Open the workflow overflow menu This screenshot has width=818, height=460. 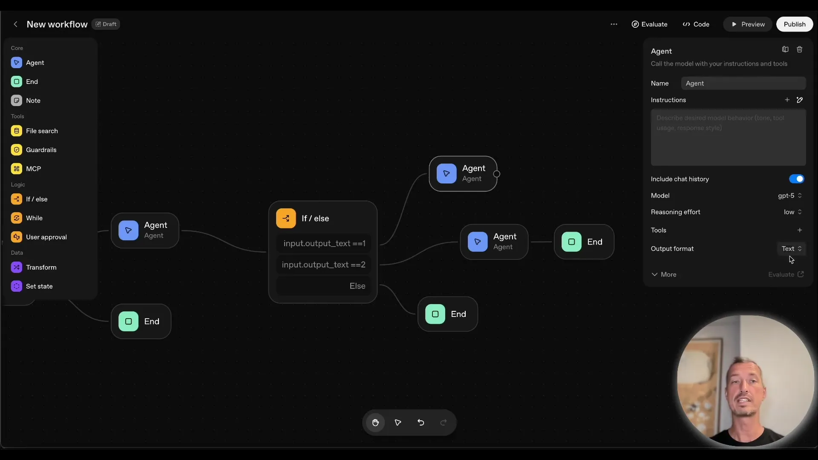click(x=614, y=24)
